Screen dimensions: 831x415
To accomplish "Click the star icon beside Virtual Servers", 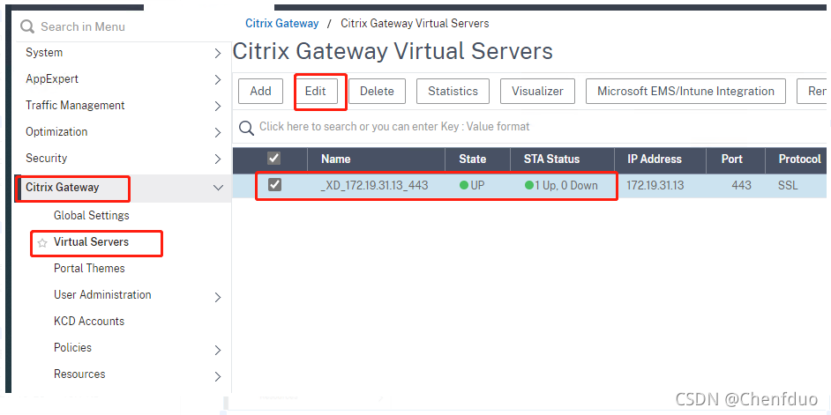I will [41, 242].
